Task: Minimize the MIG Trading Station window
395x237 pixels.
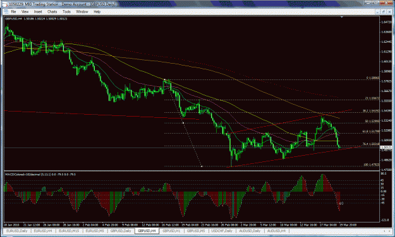Action: [368, 3]
